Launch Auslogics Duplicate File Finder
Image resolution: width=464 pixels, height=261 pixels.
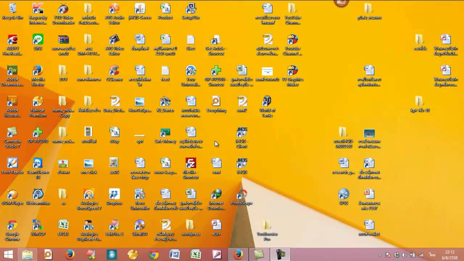[89, 230]
